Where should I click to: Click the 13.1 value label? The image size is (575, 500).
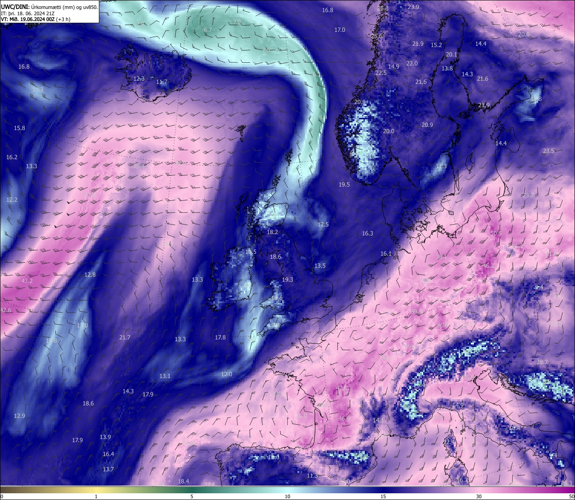[165, 376]
